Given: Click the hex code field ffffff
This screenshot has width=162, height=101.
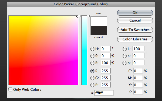Looking at the screenshot, I should [x=104, y=93].
